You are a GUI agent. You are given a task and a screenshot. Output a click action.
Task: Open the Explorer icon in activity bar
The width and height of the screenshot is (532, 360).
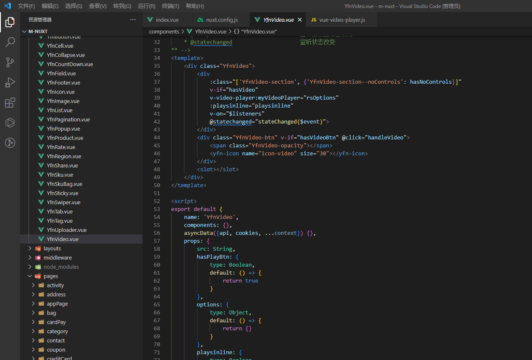10,22
